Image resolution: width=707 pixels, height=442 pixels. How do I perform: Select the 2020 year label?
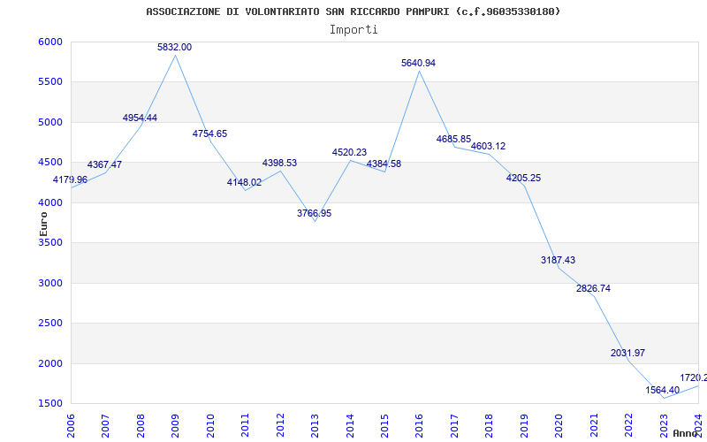click(559, 425)
